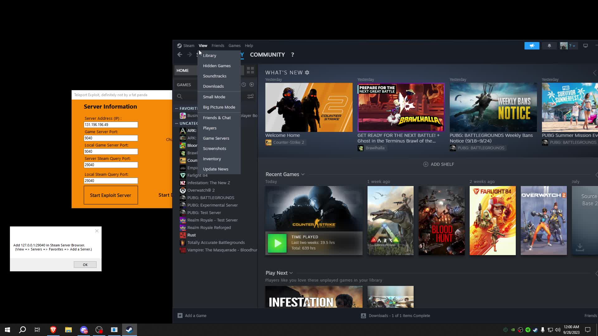Open the Play Next dropdown
Image resolution: width=598 pixels, height=336 pixels.
tap(291, 273)
